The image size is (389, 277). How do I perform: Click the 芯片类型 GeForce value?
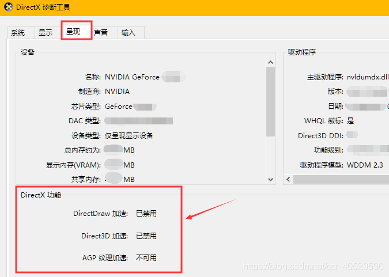(119, 107)
